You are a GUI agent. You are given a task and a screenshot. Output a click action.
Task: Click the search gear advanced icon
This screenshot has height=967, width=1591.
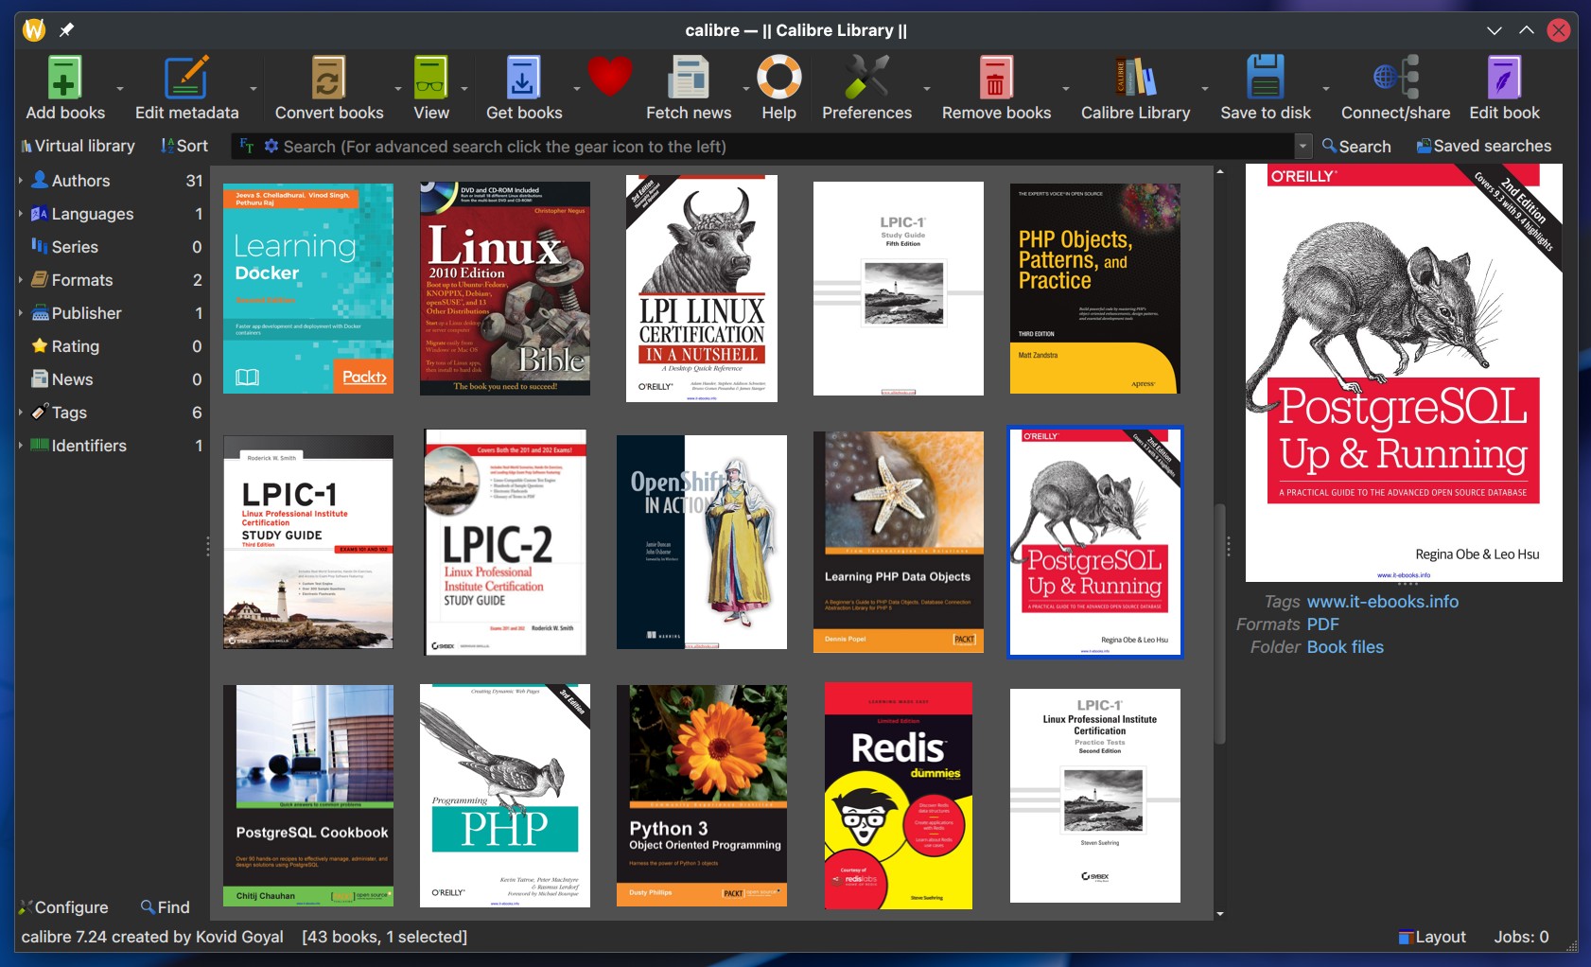[x=271, y=146]
